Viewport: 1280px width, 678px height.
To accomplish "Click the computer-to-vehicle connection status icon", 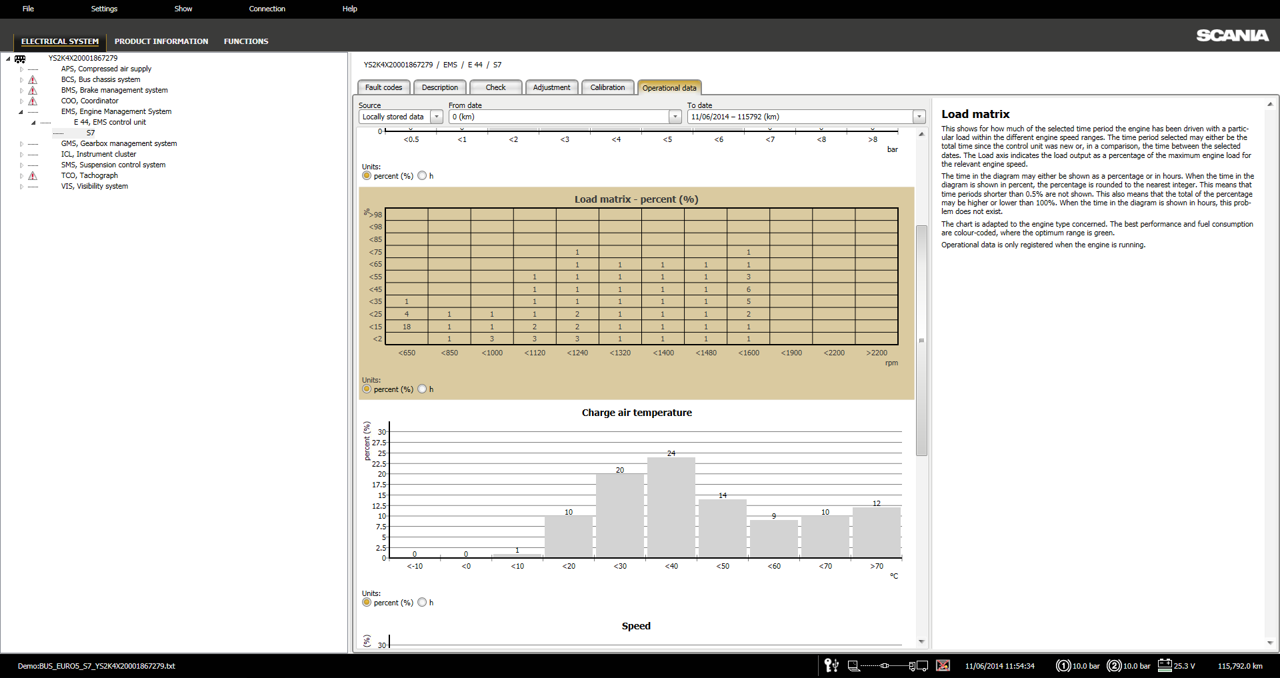I will pyautogui.click(x=887, y=665).
